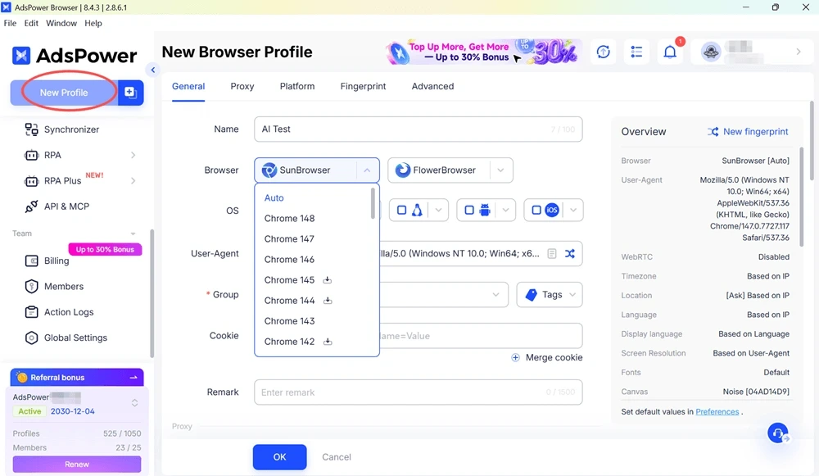Viewport: 819px width, 476px height.
Task: Open the RPA robot icon
Action: (31, 155)
